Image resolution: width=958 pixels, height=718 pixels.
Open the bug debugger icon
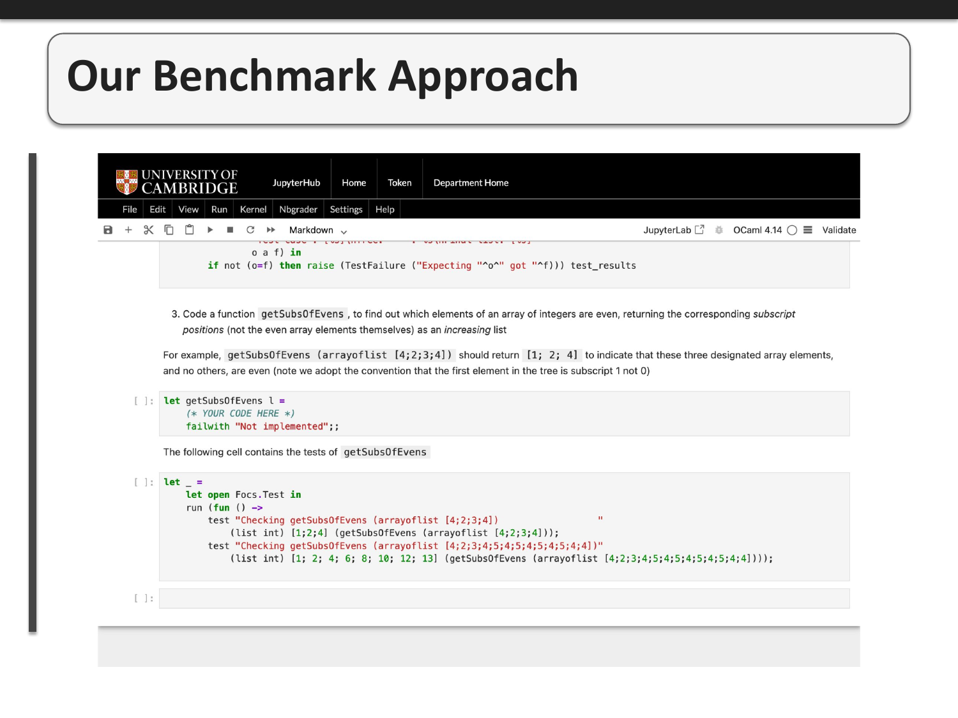pyautogui.click(x=719, y=230)
